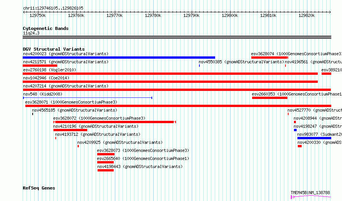Select the esv3628071 variant label
This screenshot has width=342, height=201.
[71, 102]
